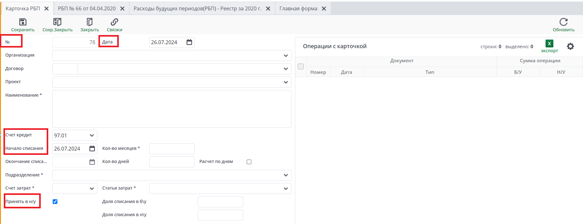
Task: Switch to the Главная форма tab
Action: point(298,8)
